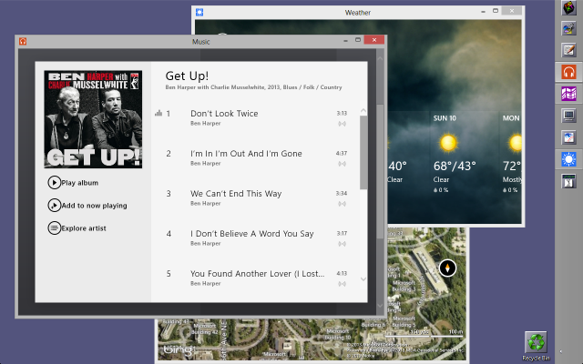Click the track list scroll down arrow

[x=363, y=279]
